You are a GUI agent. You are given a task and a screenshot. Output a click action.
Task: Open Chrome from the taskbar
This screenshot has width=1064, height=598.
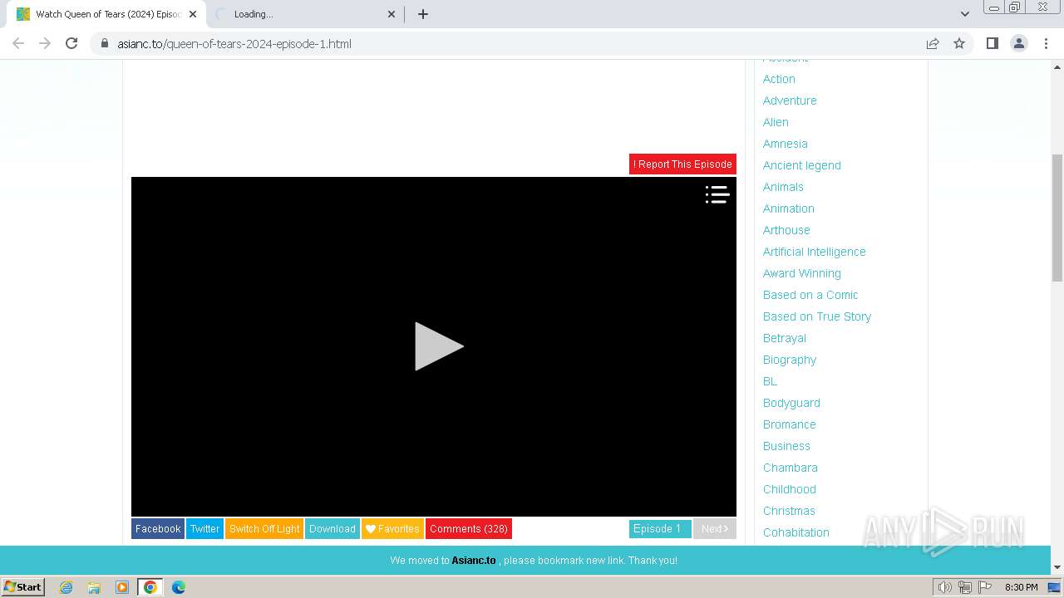pos(150,587)
